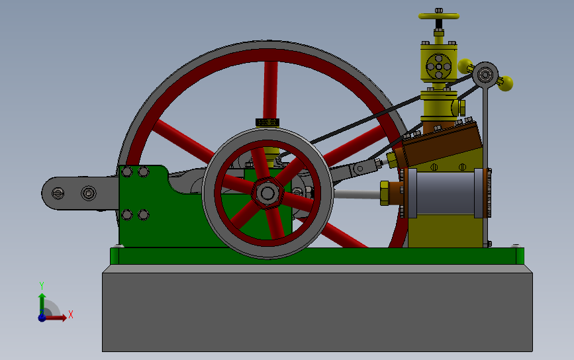This screenshot has height=360, width=574.
Task: Click the blue Z axis ball of triad
Action: click(42, 318)
